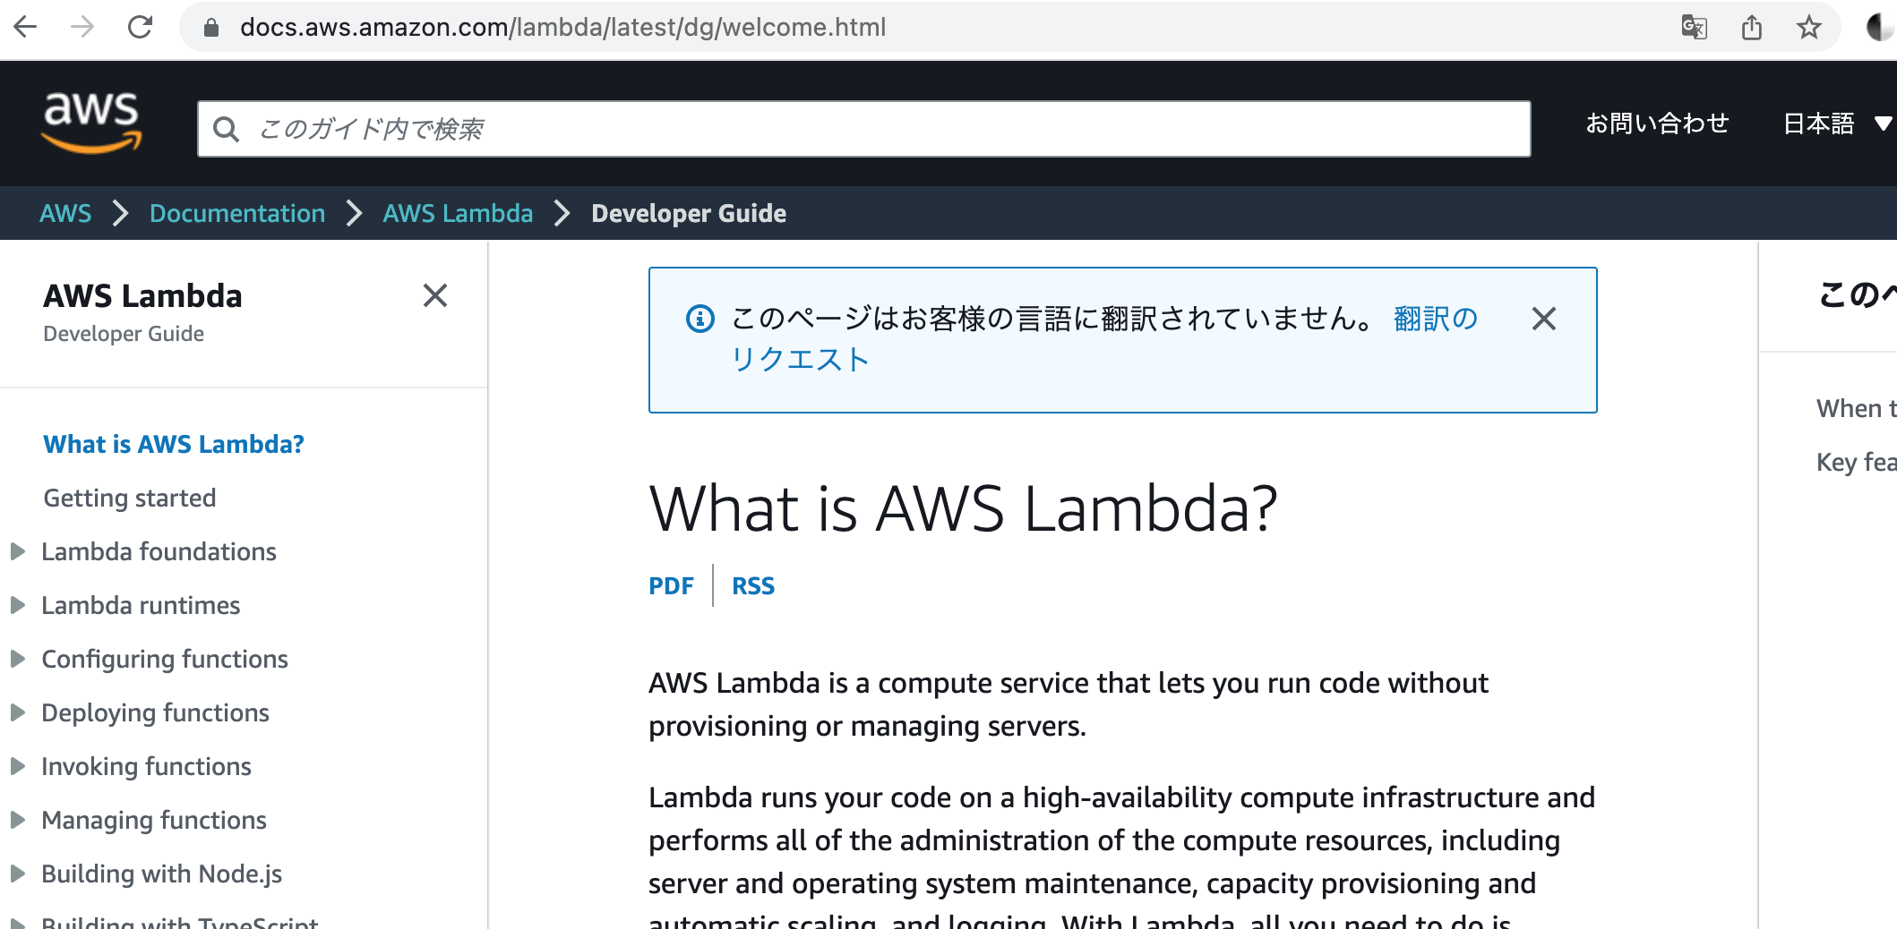Bookmark this page with the star icon
Image resolution: width=1897 pixels, height=929 pixels.
click(1809, 28)
